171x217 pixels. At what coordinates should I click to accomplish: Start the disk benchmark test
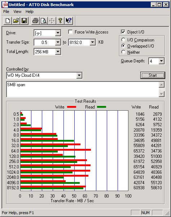tap(153, 75)
